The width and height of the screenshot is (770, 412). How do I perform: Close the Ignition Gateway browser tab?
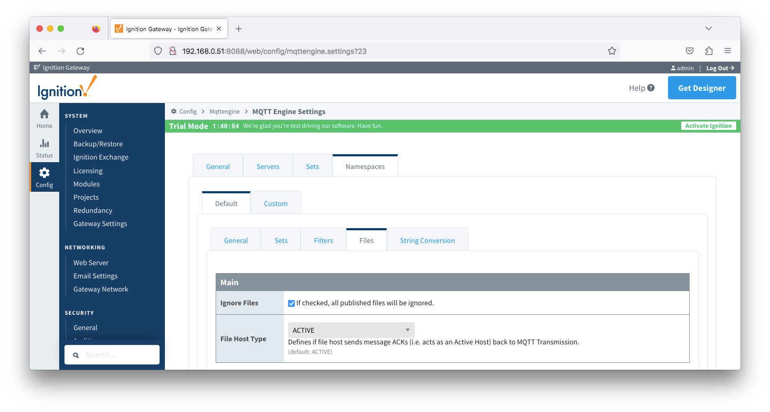pos(219,29)
